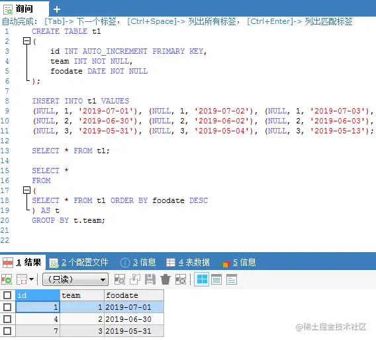Click 'INSERT INTO t1 VALUES' on line 8
376x341 pixels.
[x=80, y=101]
